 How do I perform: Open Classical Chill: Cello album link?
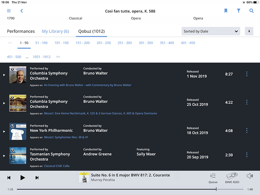click(x=57, y=166)
